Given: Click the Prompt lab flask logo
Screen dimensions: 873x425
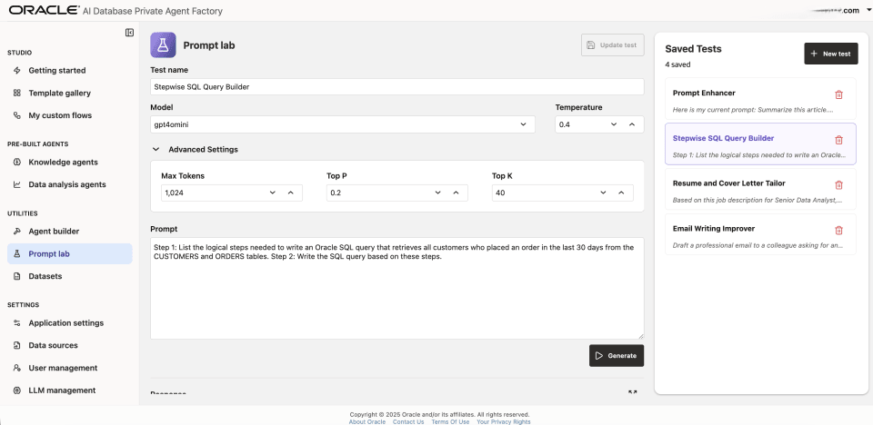Looking at the screenshot, I should [x=163, y=45].
